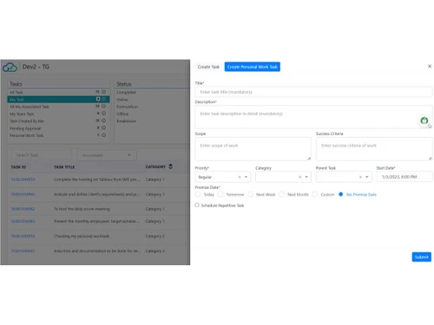
Task: Clear the Category field with its x
Action: pyautogui.click(x=299, y=177)
